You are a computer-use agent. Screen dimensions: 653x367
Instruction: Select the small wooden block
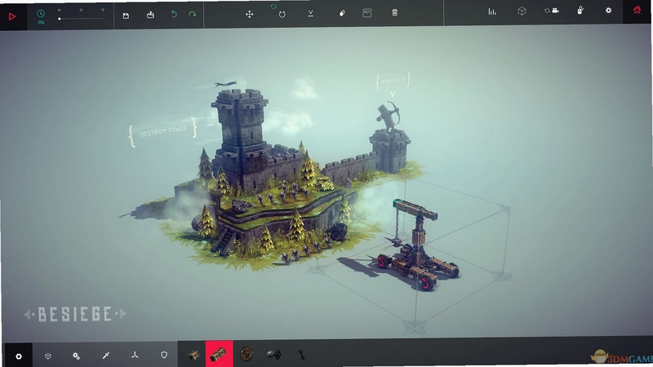point(193,355)
